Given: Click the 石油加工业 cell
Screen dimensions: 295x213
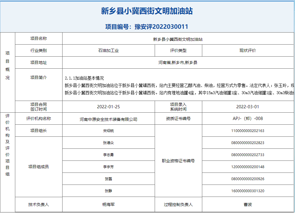Looking at the screenshot, I should [109, 50].
